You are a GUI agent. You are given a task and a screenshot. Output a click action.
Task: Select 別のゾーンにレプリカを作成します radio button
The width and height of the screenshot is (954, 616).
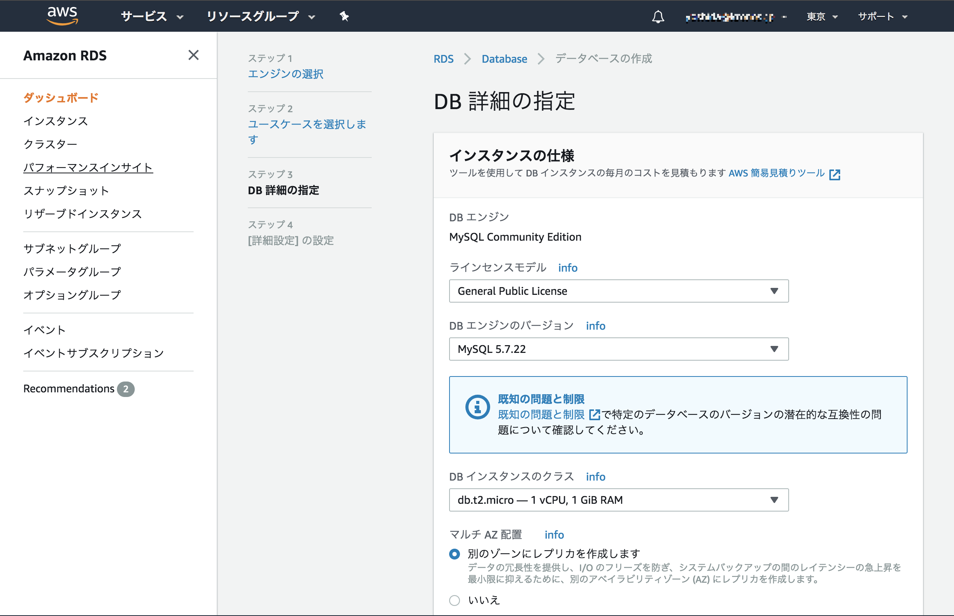point(454,554)
